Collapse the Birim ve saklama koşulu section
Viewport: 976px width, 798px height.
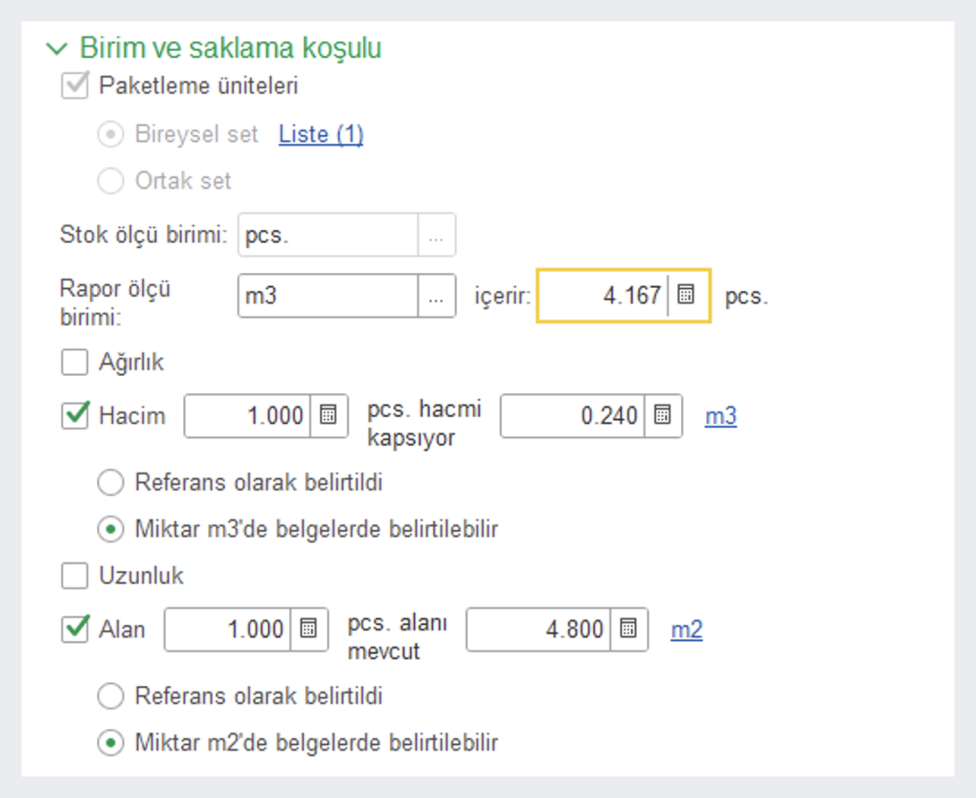[x=56, y=48]
